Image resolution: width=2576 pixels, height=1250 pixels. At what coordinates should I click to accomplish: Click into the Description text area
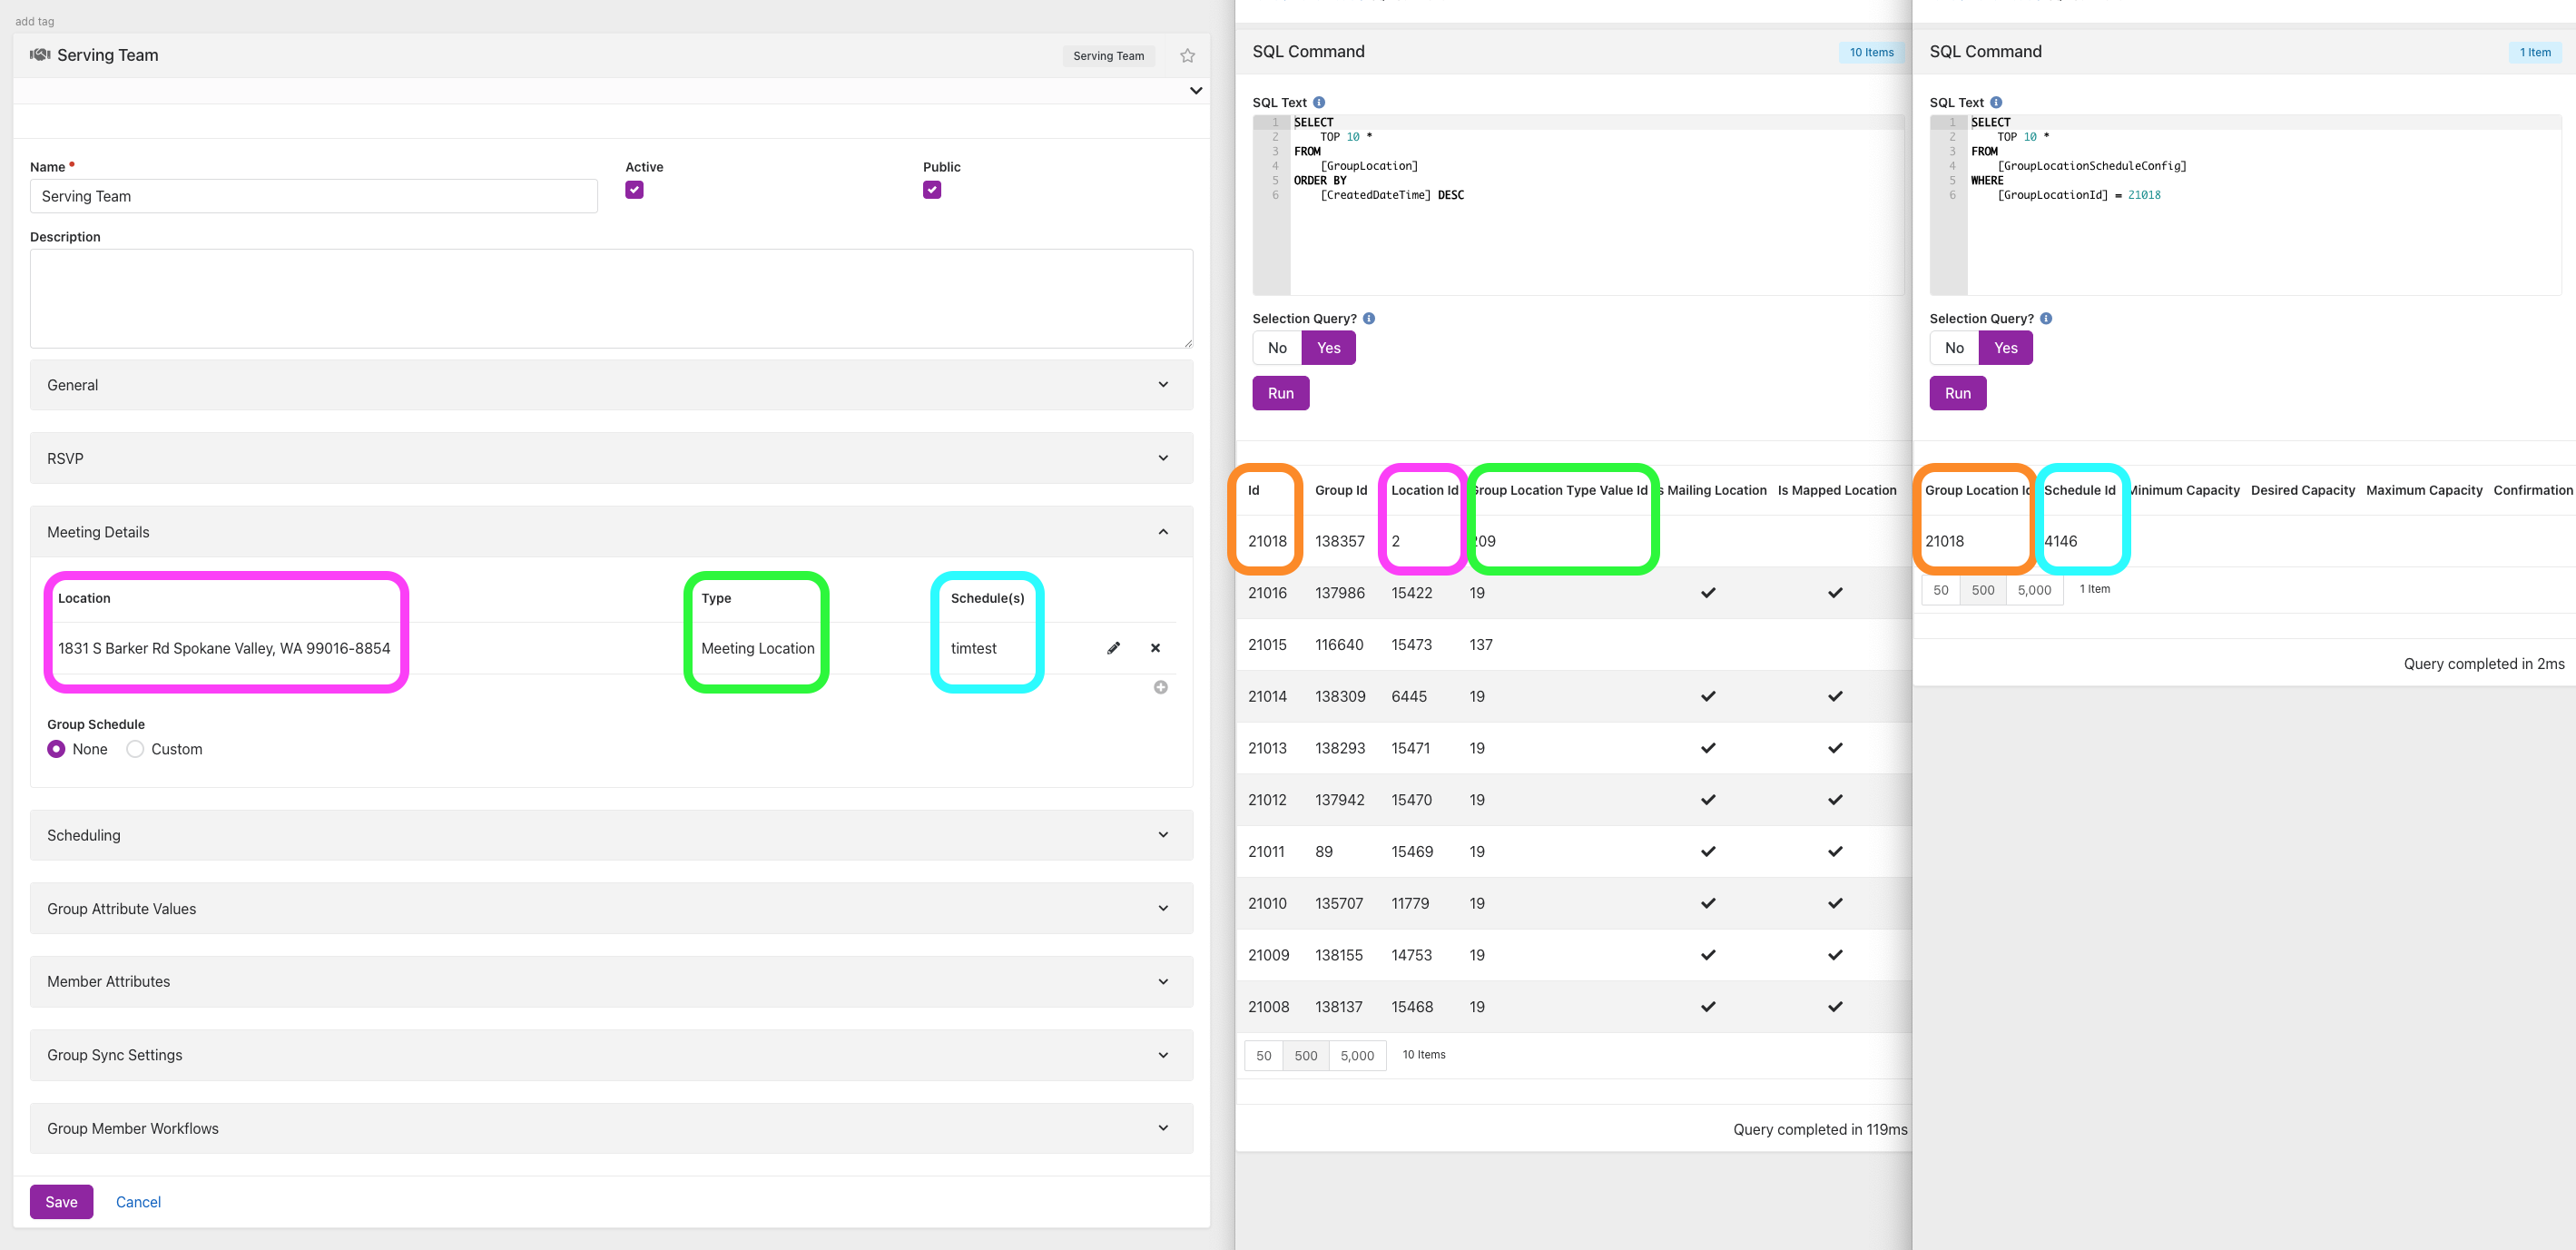pos(611,298)
